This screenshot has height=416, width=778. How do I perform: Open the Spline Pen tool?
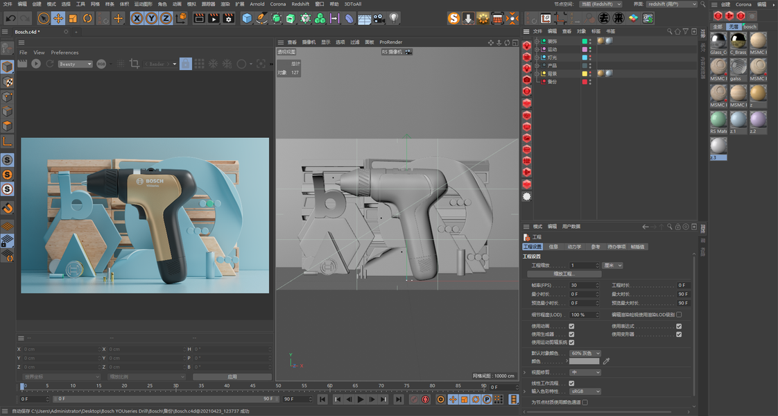pos(261,18)
